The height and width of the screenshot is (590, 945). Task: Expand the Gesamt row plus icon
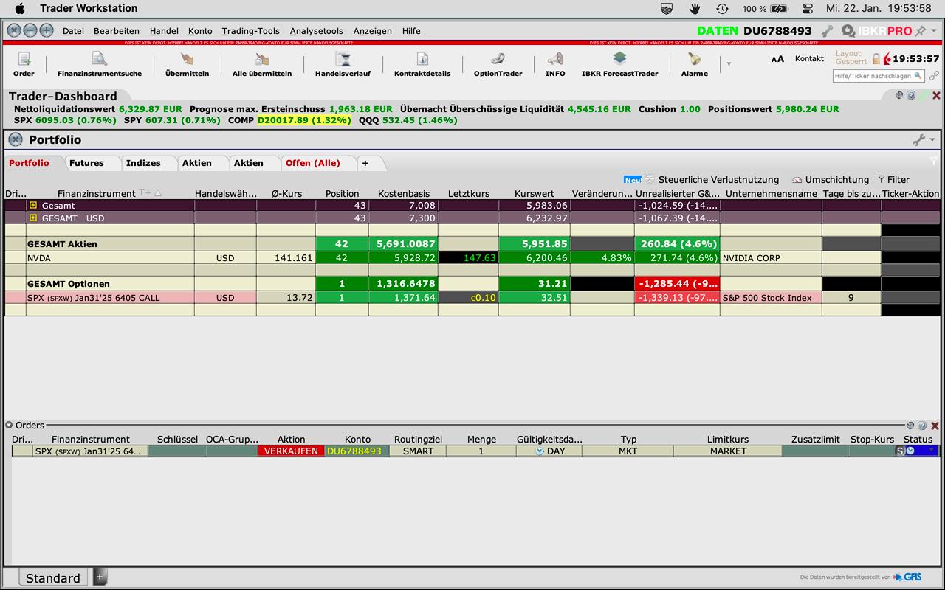click(32, 206)
